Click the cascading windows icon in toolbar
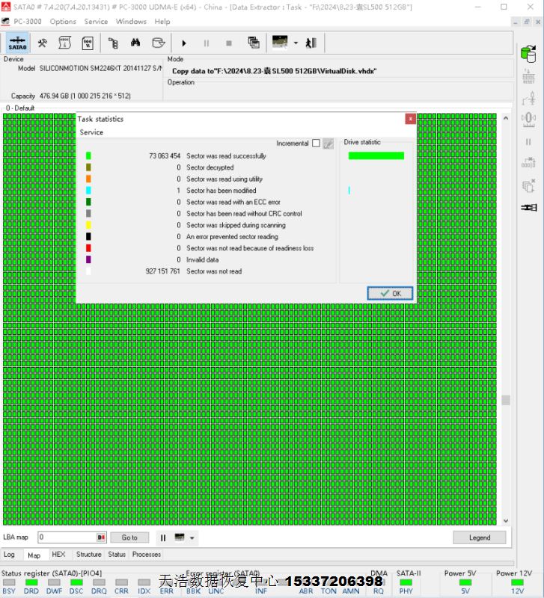544x598 pixels. (x=253, y=43)
